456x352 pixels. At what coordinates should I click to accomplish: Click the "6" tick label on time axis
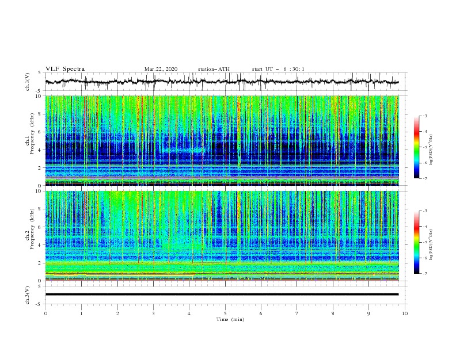[261, 313]
